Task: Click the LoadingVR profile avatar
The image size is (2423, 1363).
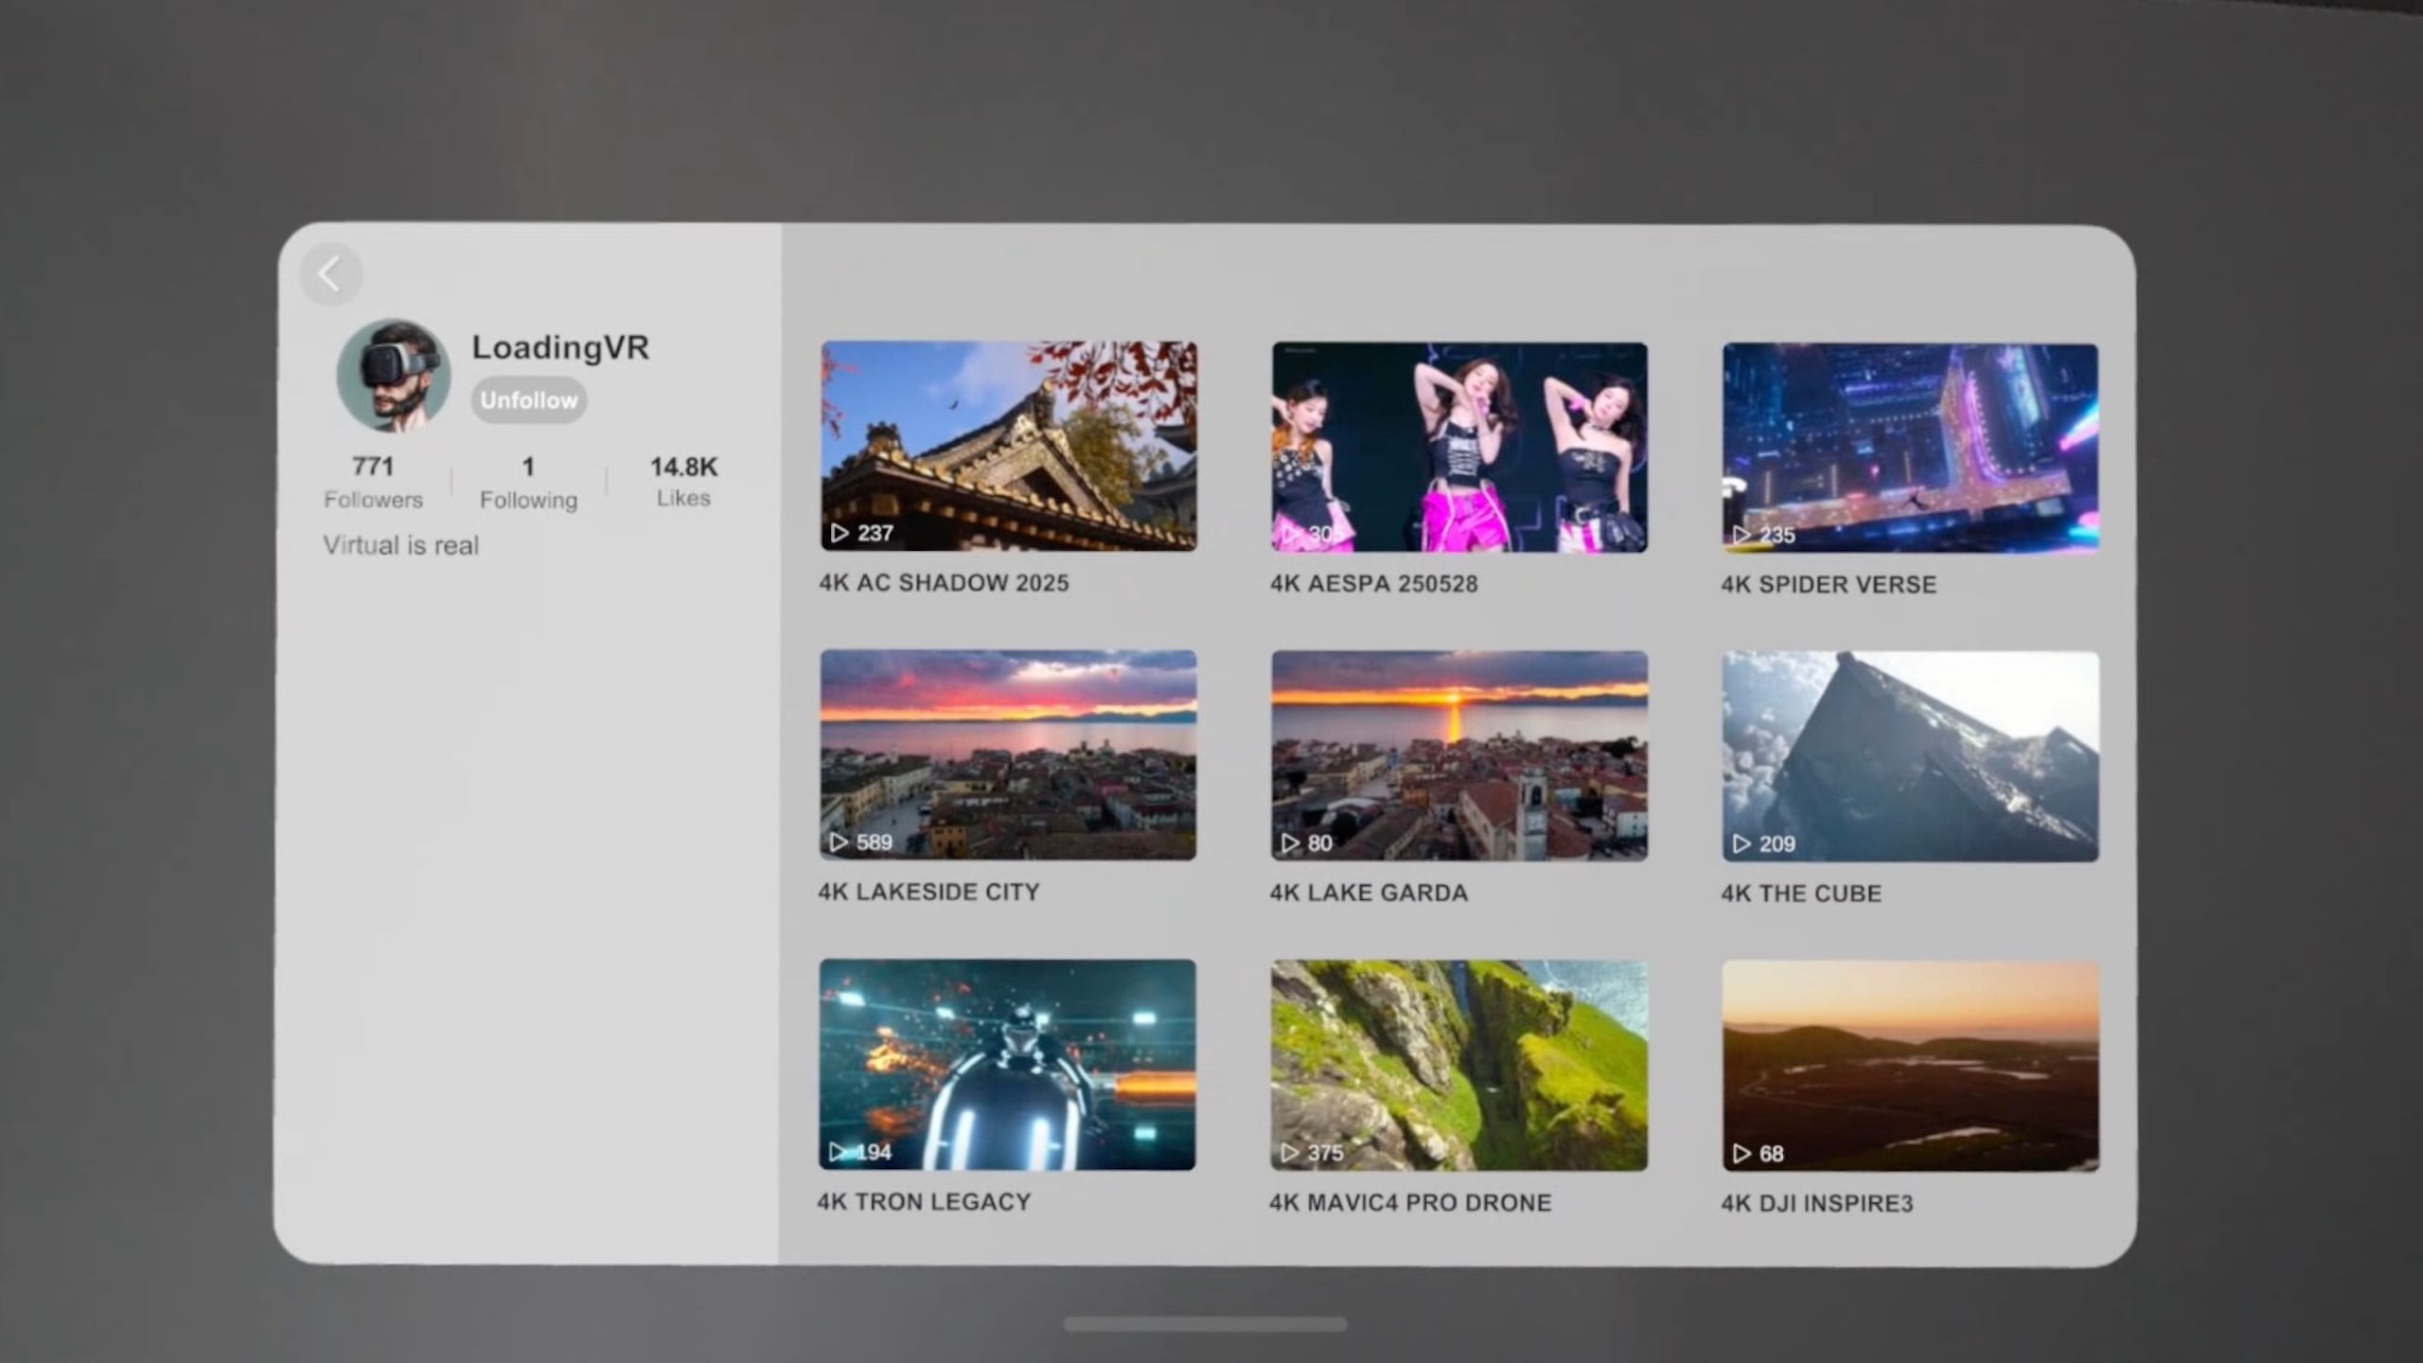Action: pyautogui.click(x=394, y=376)
